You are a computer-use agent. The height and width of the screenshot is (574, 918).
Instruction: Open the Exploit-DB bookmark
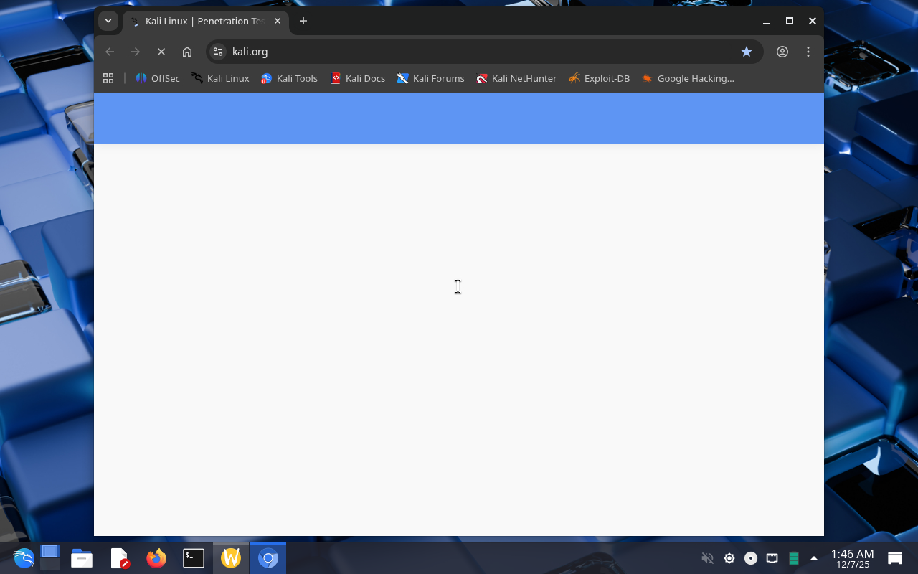pyautogui.click(x=599, y=78)
